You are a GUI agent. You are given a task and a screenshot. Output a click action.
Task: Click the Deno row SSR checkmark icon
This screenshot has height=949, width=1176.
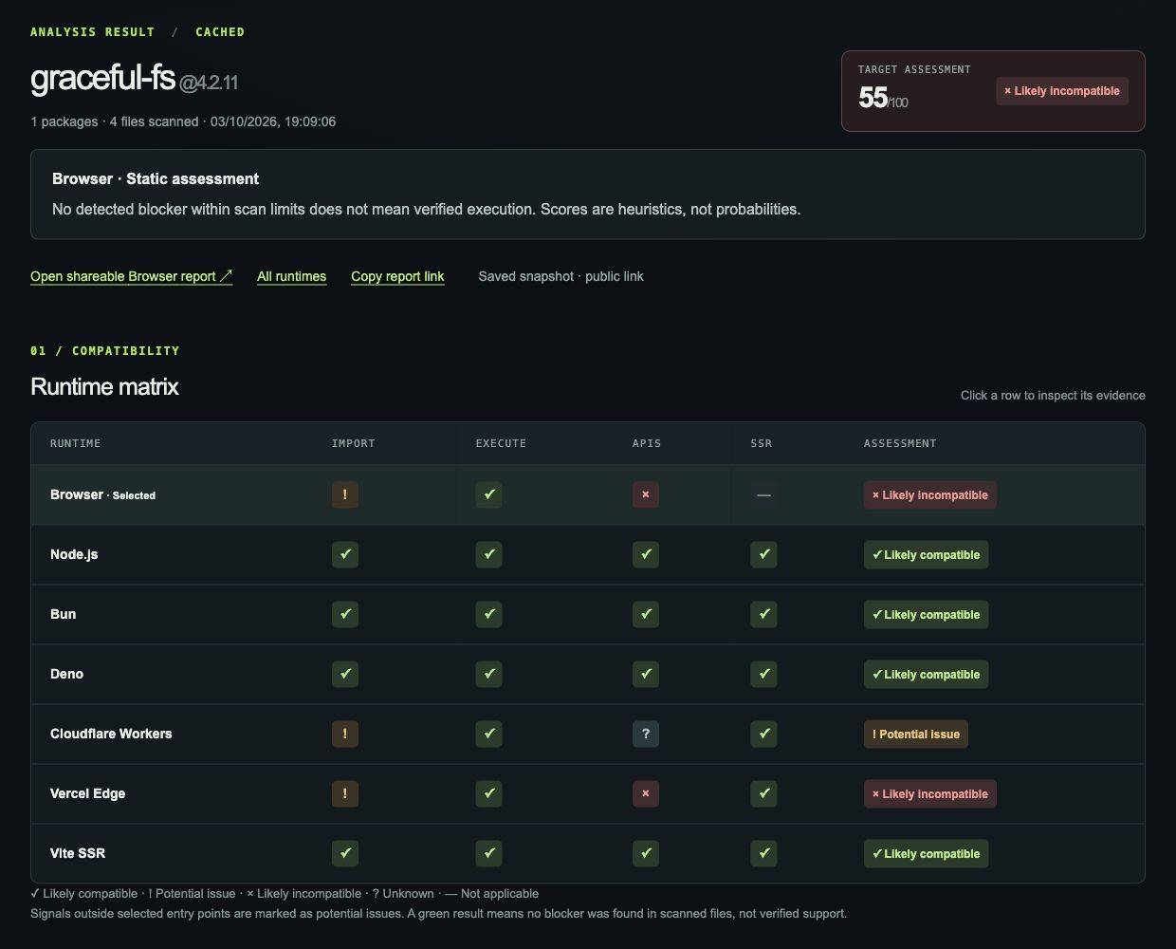pyautogui.click(x=763, y=674)
